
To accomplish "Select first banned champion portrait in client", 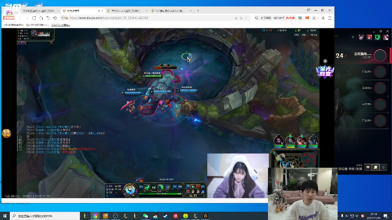I will click(x=361, y=38).
